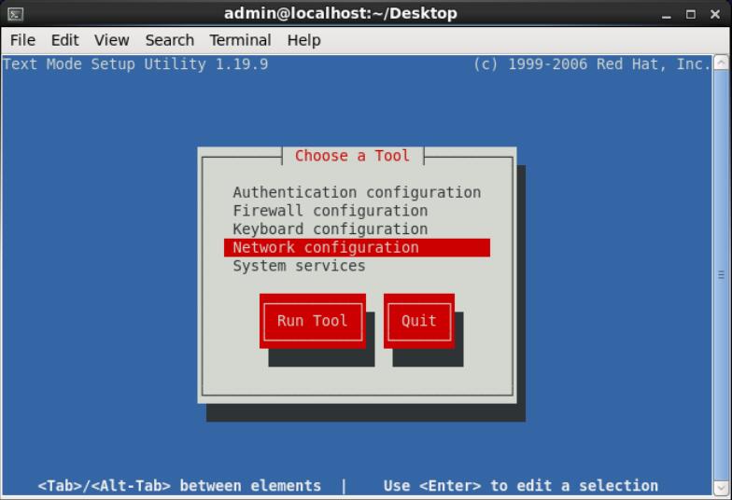Click the terminal window icon in title bar
The height and width of the screenshot is (500, 732).
coord(15,14)
